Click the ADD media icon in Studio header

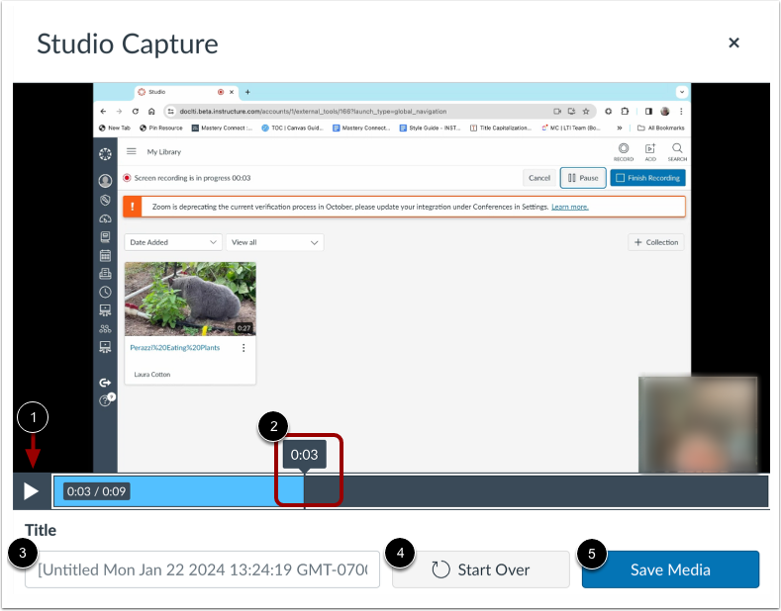click(650, 151)
